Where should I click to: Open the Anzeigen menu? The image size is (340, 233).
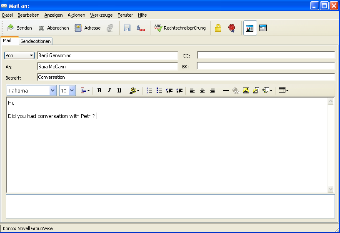(x=54, y=15)
